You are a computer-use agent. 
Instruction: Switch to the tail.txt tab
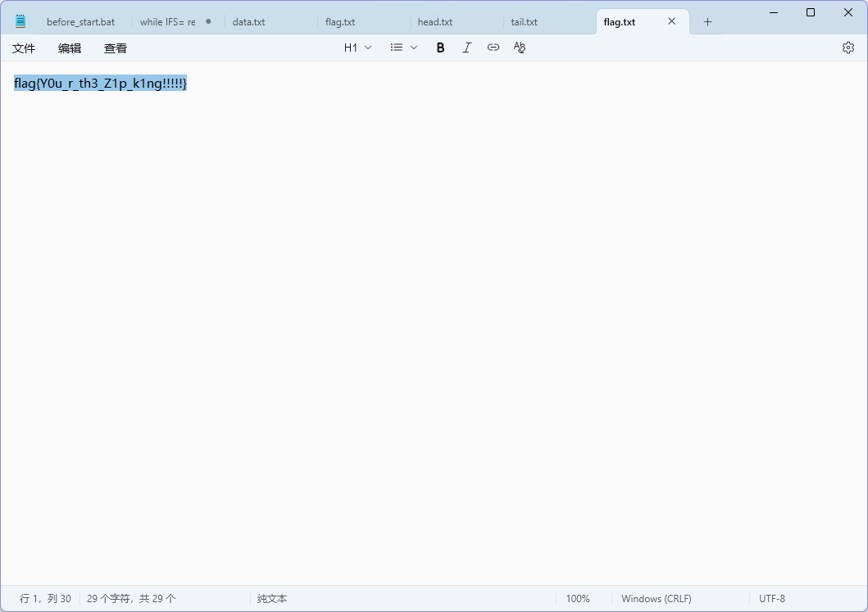[525, 22]
